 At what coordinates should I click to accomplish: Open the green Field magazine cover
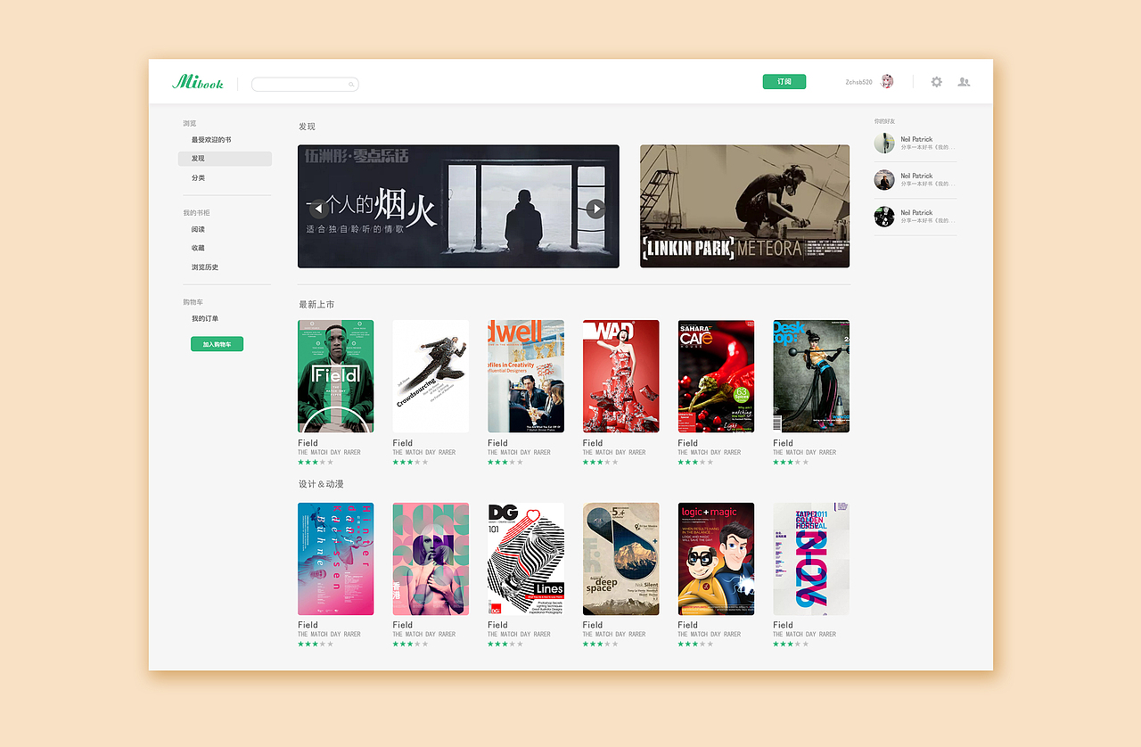pos(335,376)
